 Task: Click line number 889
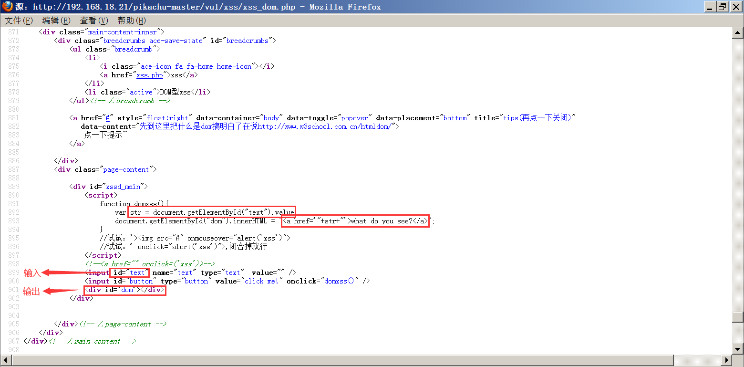coord(13,187)
